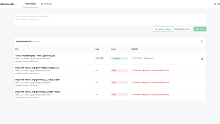Switch to the Downloads tab

(31, 4)
